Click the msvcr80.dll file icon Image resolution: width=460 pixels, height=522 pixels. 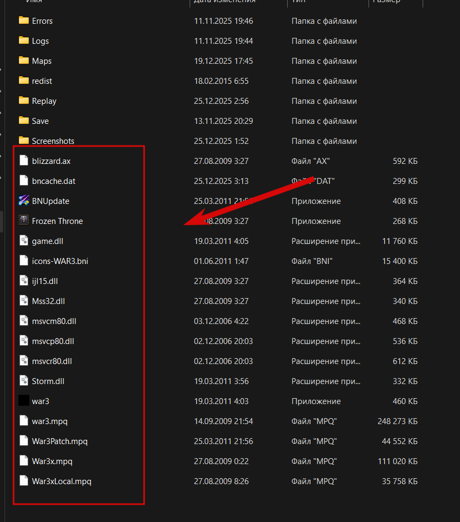(24, 361)
